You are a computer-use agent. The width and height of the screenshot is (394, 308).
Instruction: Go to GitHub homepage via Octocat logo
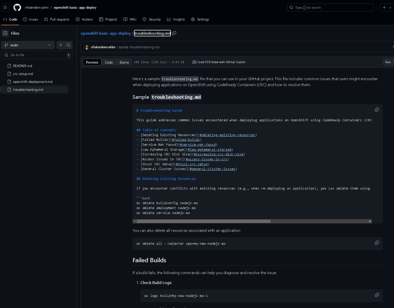(x=17, y=8)
